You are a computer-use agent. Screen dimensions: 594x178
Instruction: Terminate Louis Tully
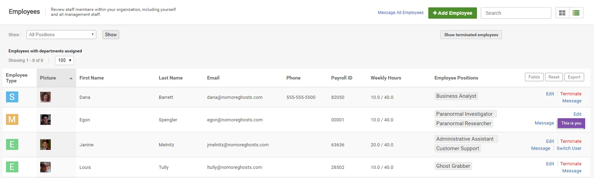tap(571, 164)
